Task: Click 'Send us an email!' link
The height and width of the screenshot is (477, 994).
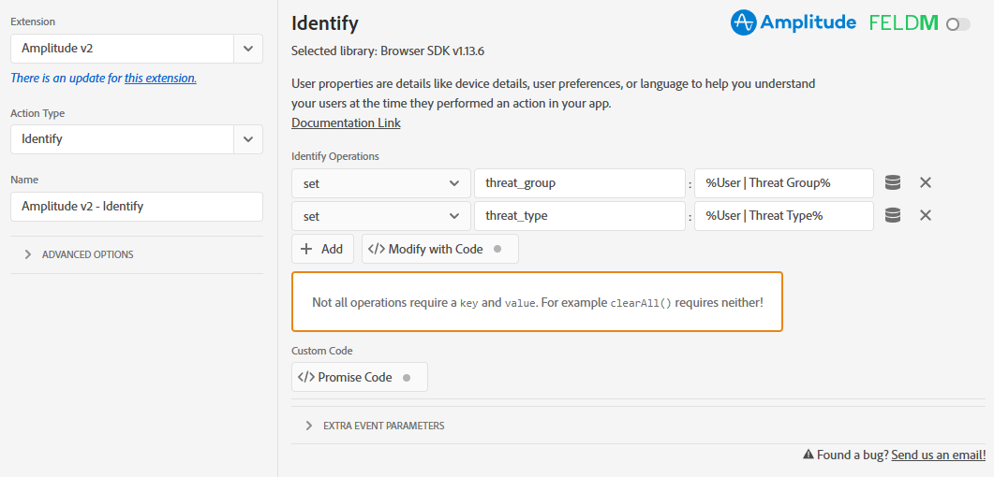Action: 938,455
